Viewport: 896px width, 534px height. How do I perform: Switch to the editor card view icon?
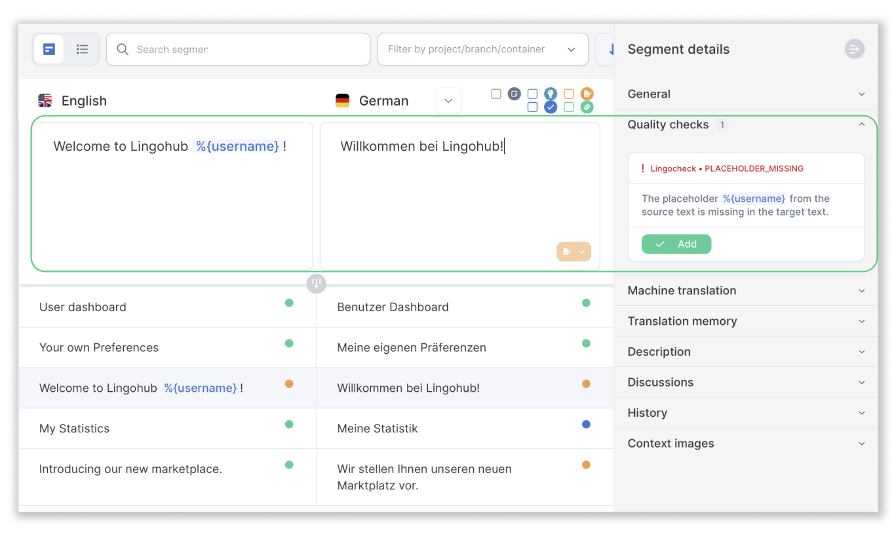pyautogui.click(x=49, y=49)
